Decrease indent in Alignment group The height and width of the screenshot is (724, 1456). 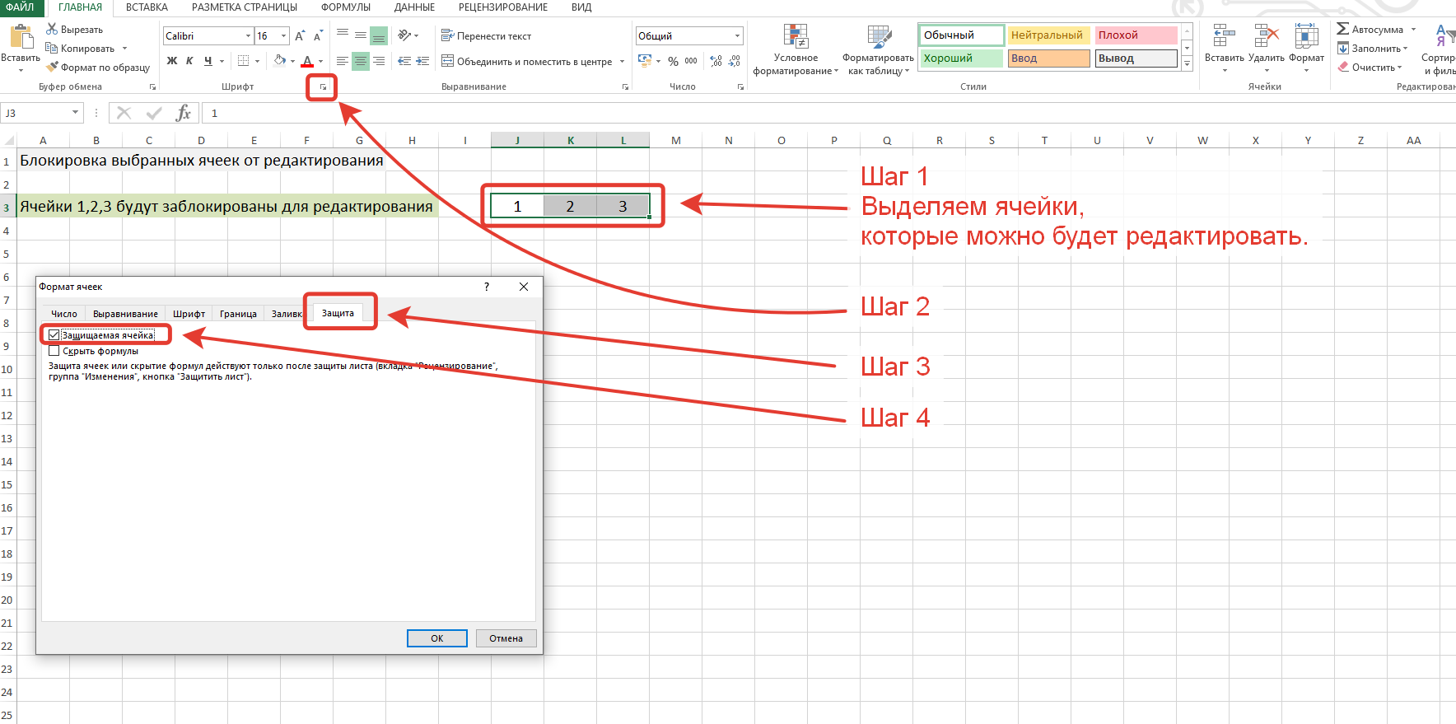click(404, 61)
